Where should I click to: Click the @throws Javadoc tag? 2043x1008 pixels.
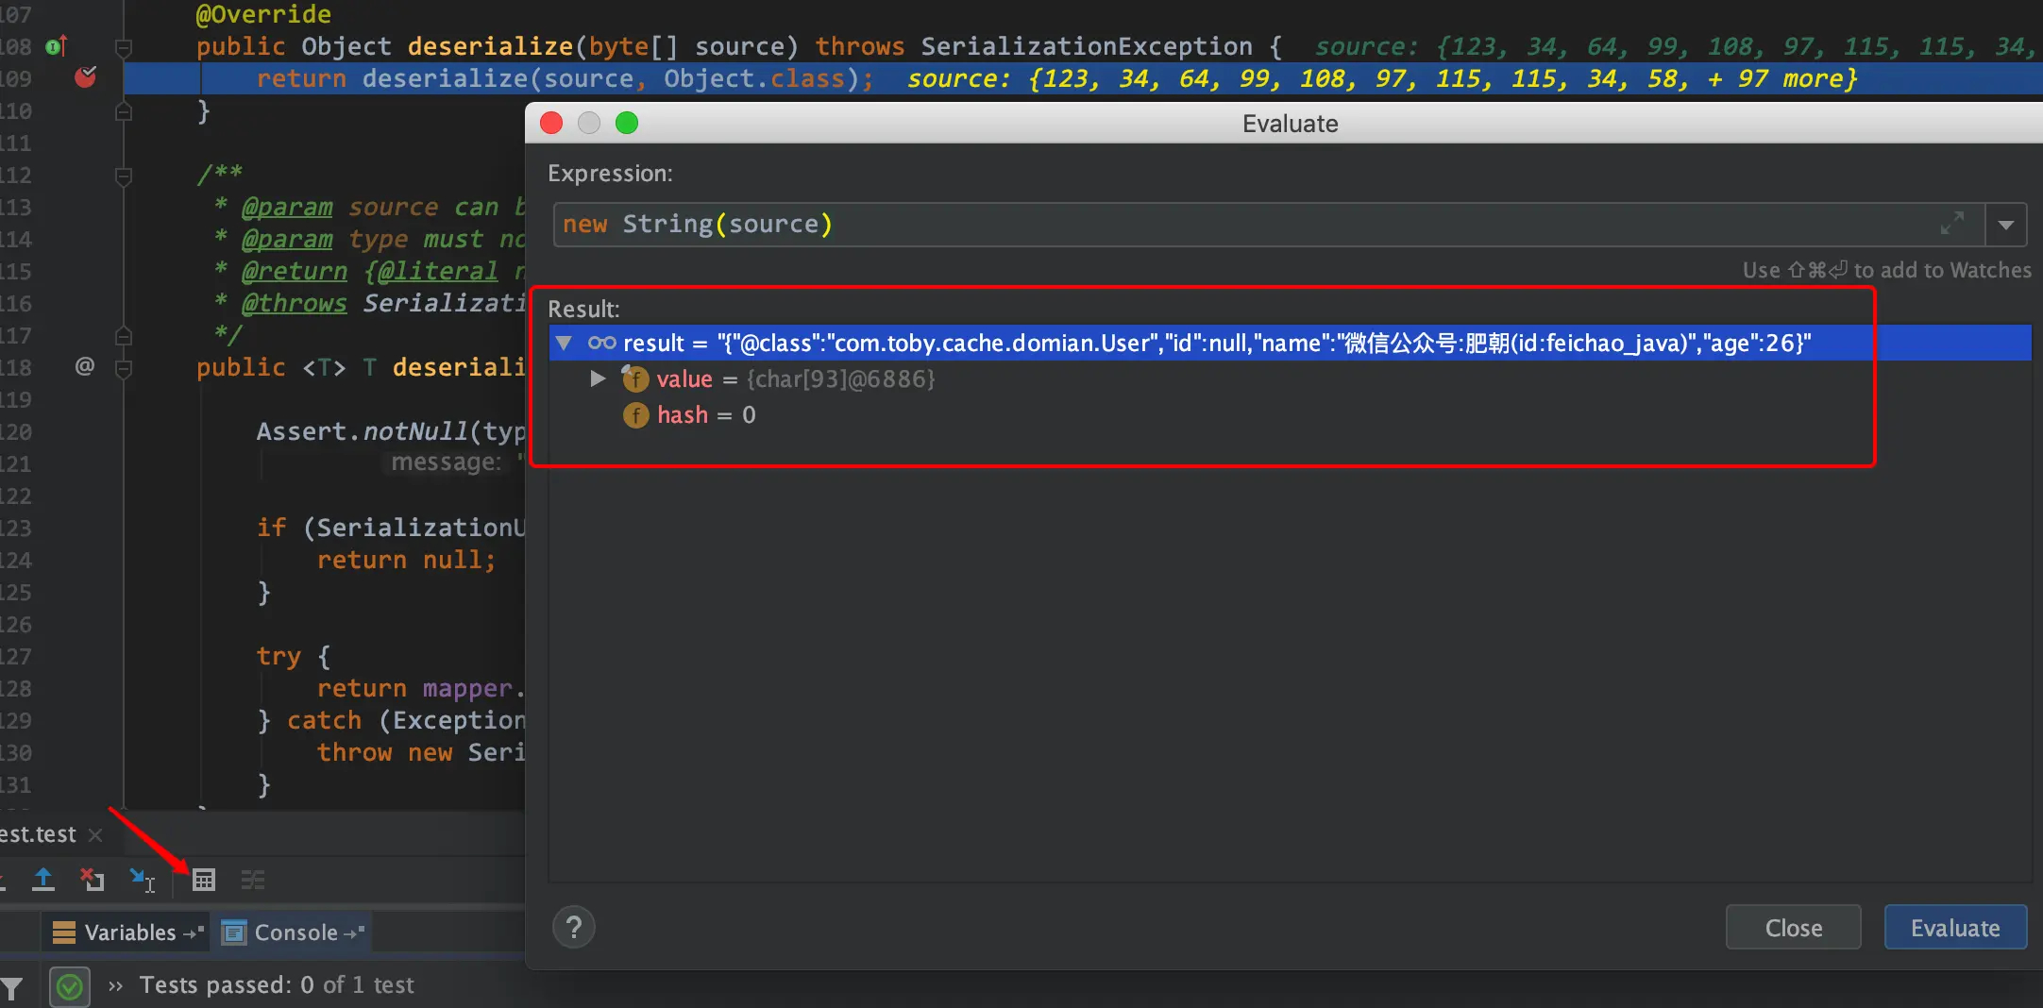[x=295, y=303]
